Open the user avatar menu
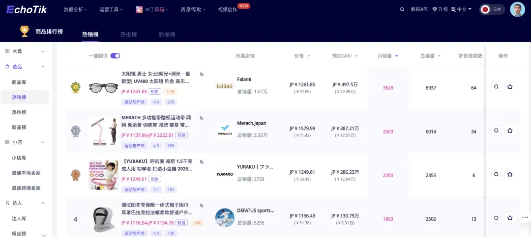The image size is (531, 237). click(x=517, y=9)
